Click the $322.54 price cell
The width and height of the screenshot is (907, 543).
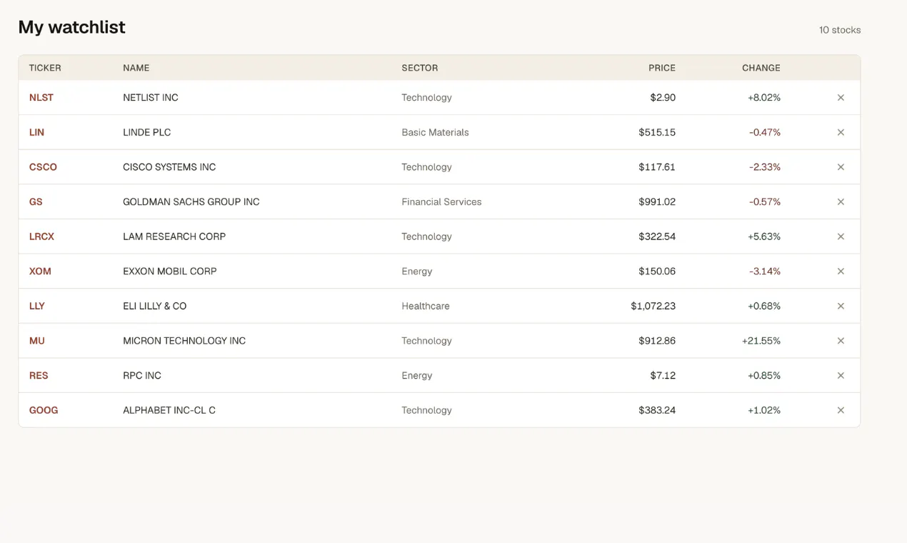pyautogui.click(x=657, y=236)
